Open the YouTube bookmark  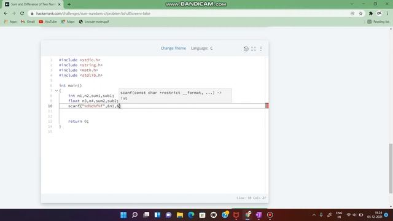coord(48,22)
